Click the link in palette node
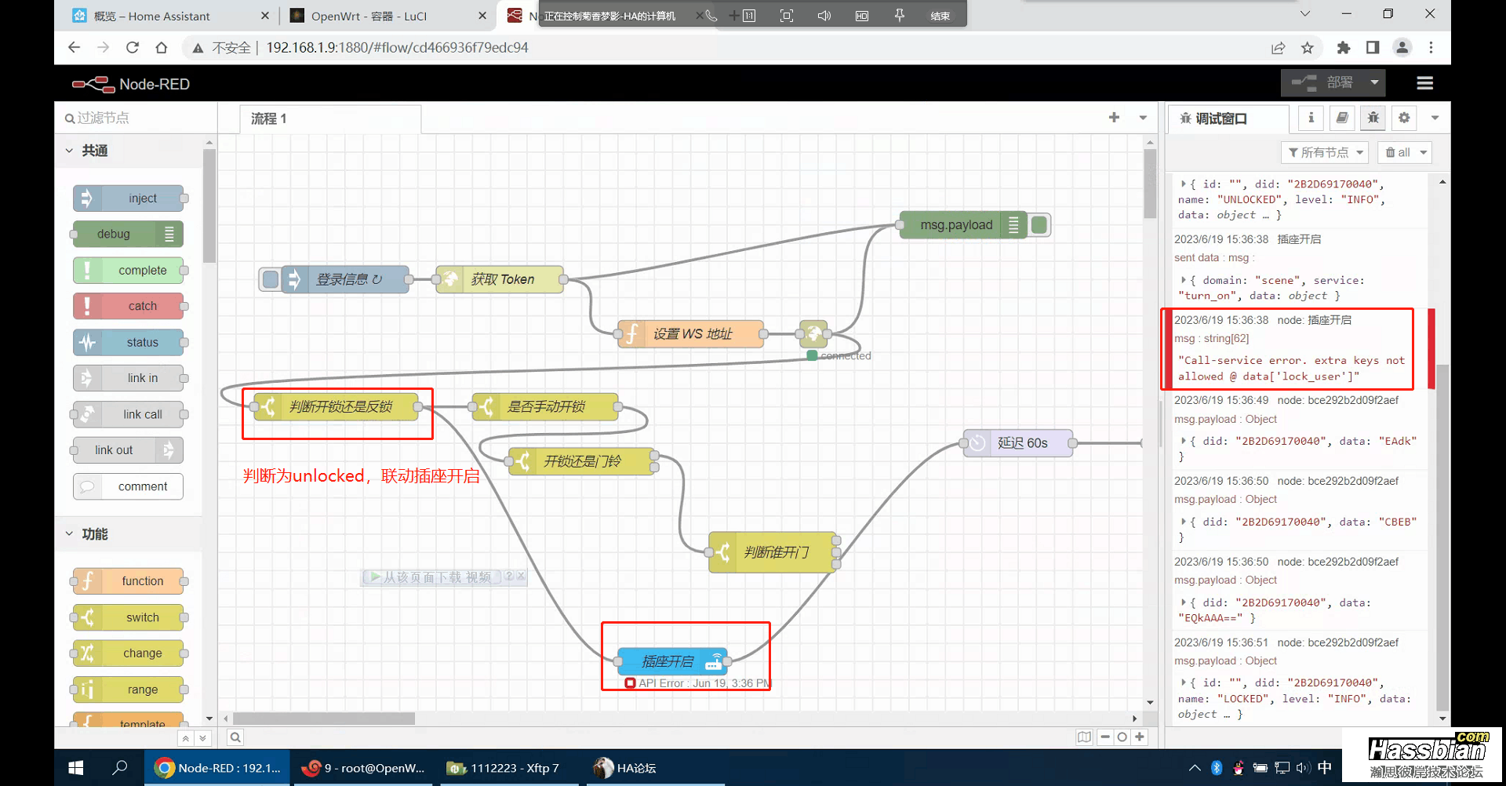This screenshot has height=786, width=1506. pos(129,378)
